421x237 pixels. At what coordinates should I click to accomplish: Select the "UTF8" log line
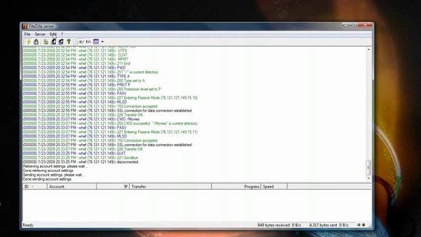pos(75,51)
